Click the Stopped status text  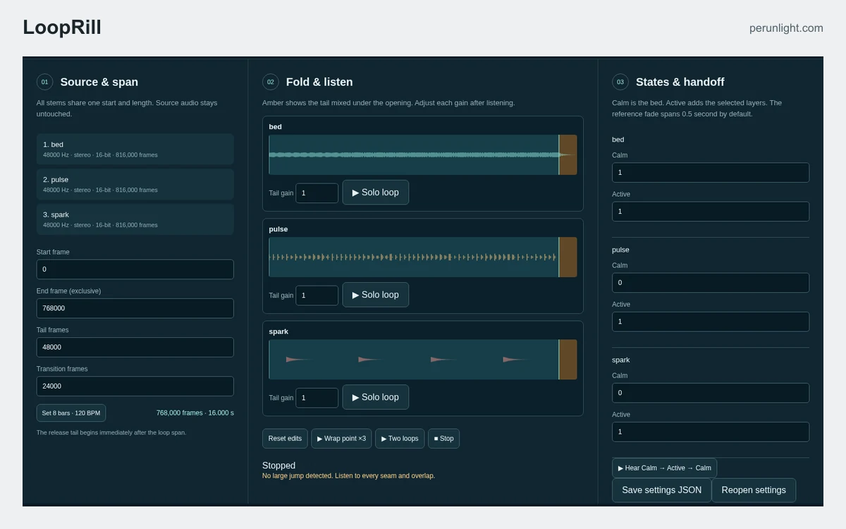point(278,466)
